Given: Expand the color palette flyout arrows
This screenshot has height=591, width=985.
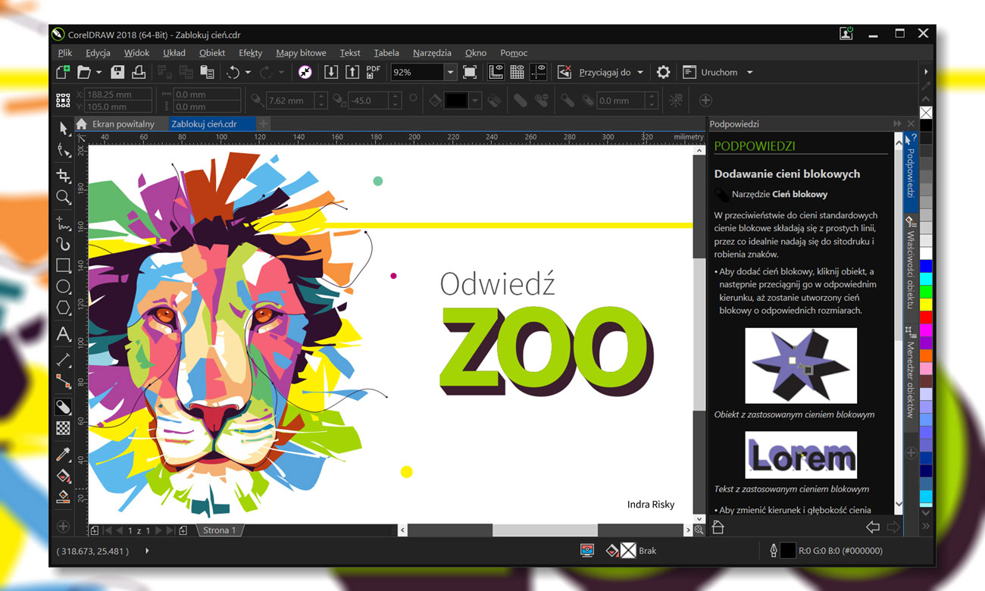Looking at the screenshot, I should [x=925, y=526].
